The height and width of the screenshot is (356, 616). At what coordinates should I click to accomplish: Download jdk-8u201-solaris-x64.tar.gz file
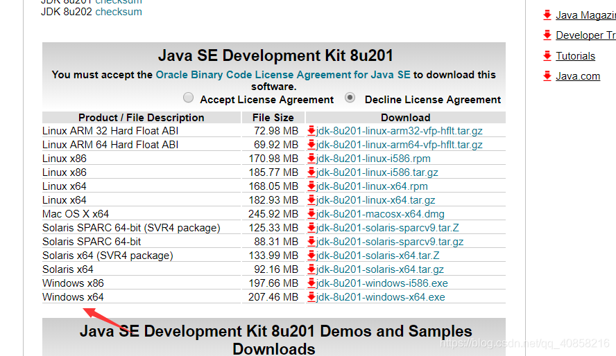(380, 269)
